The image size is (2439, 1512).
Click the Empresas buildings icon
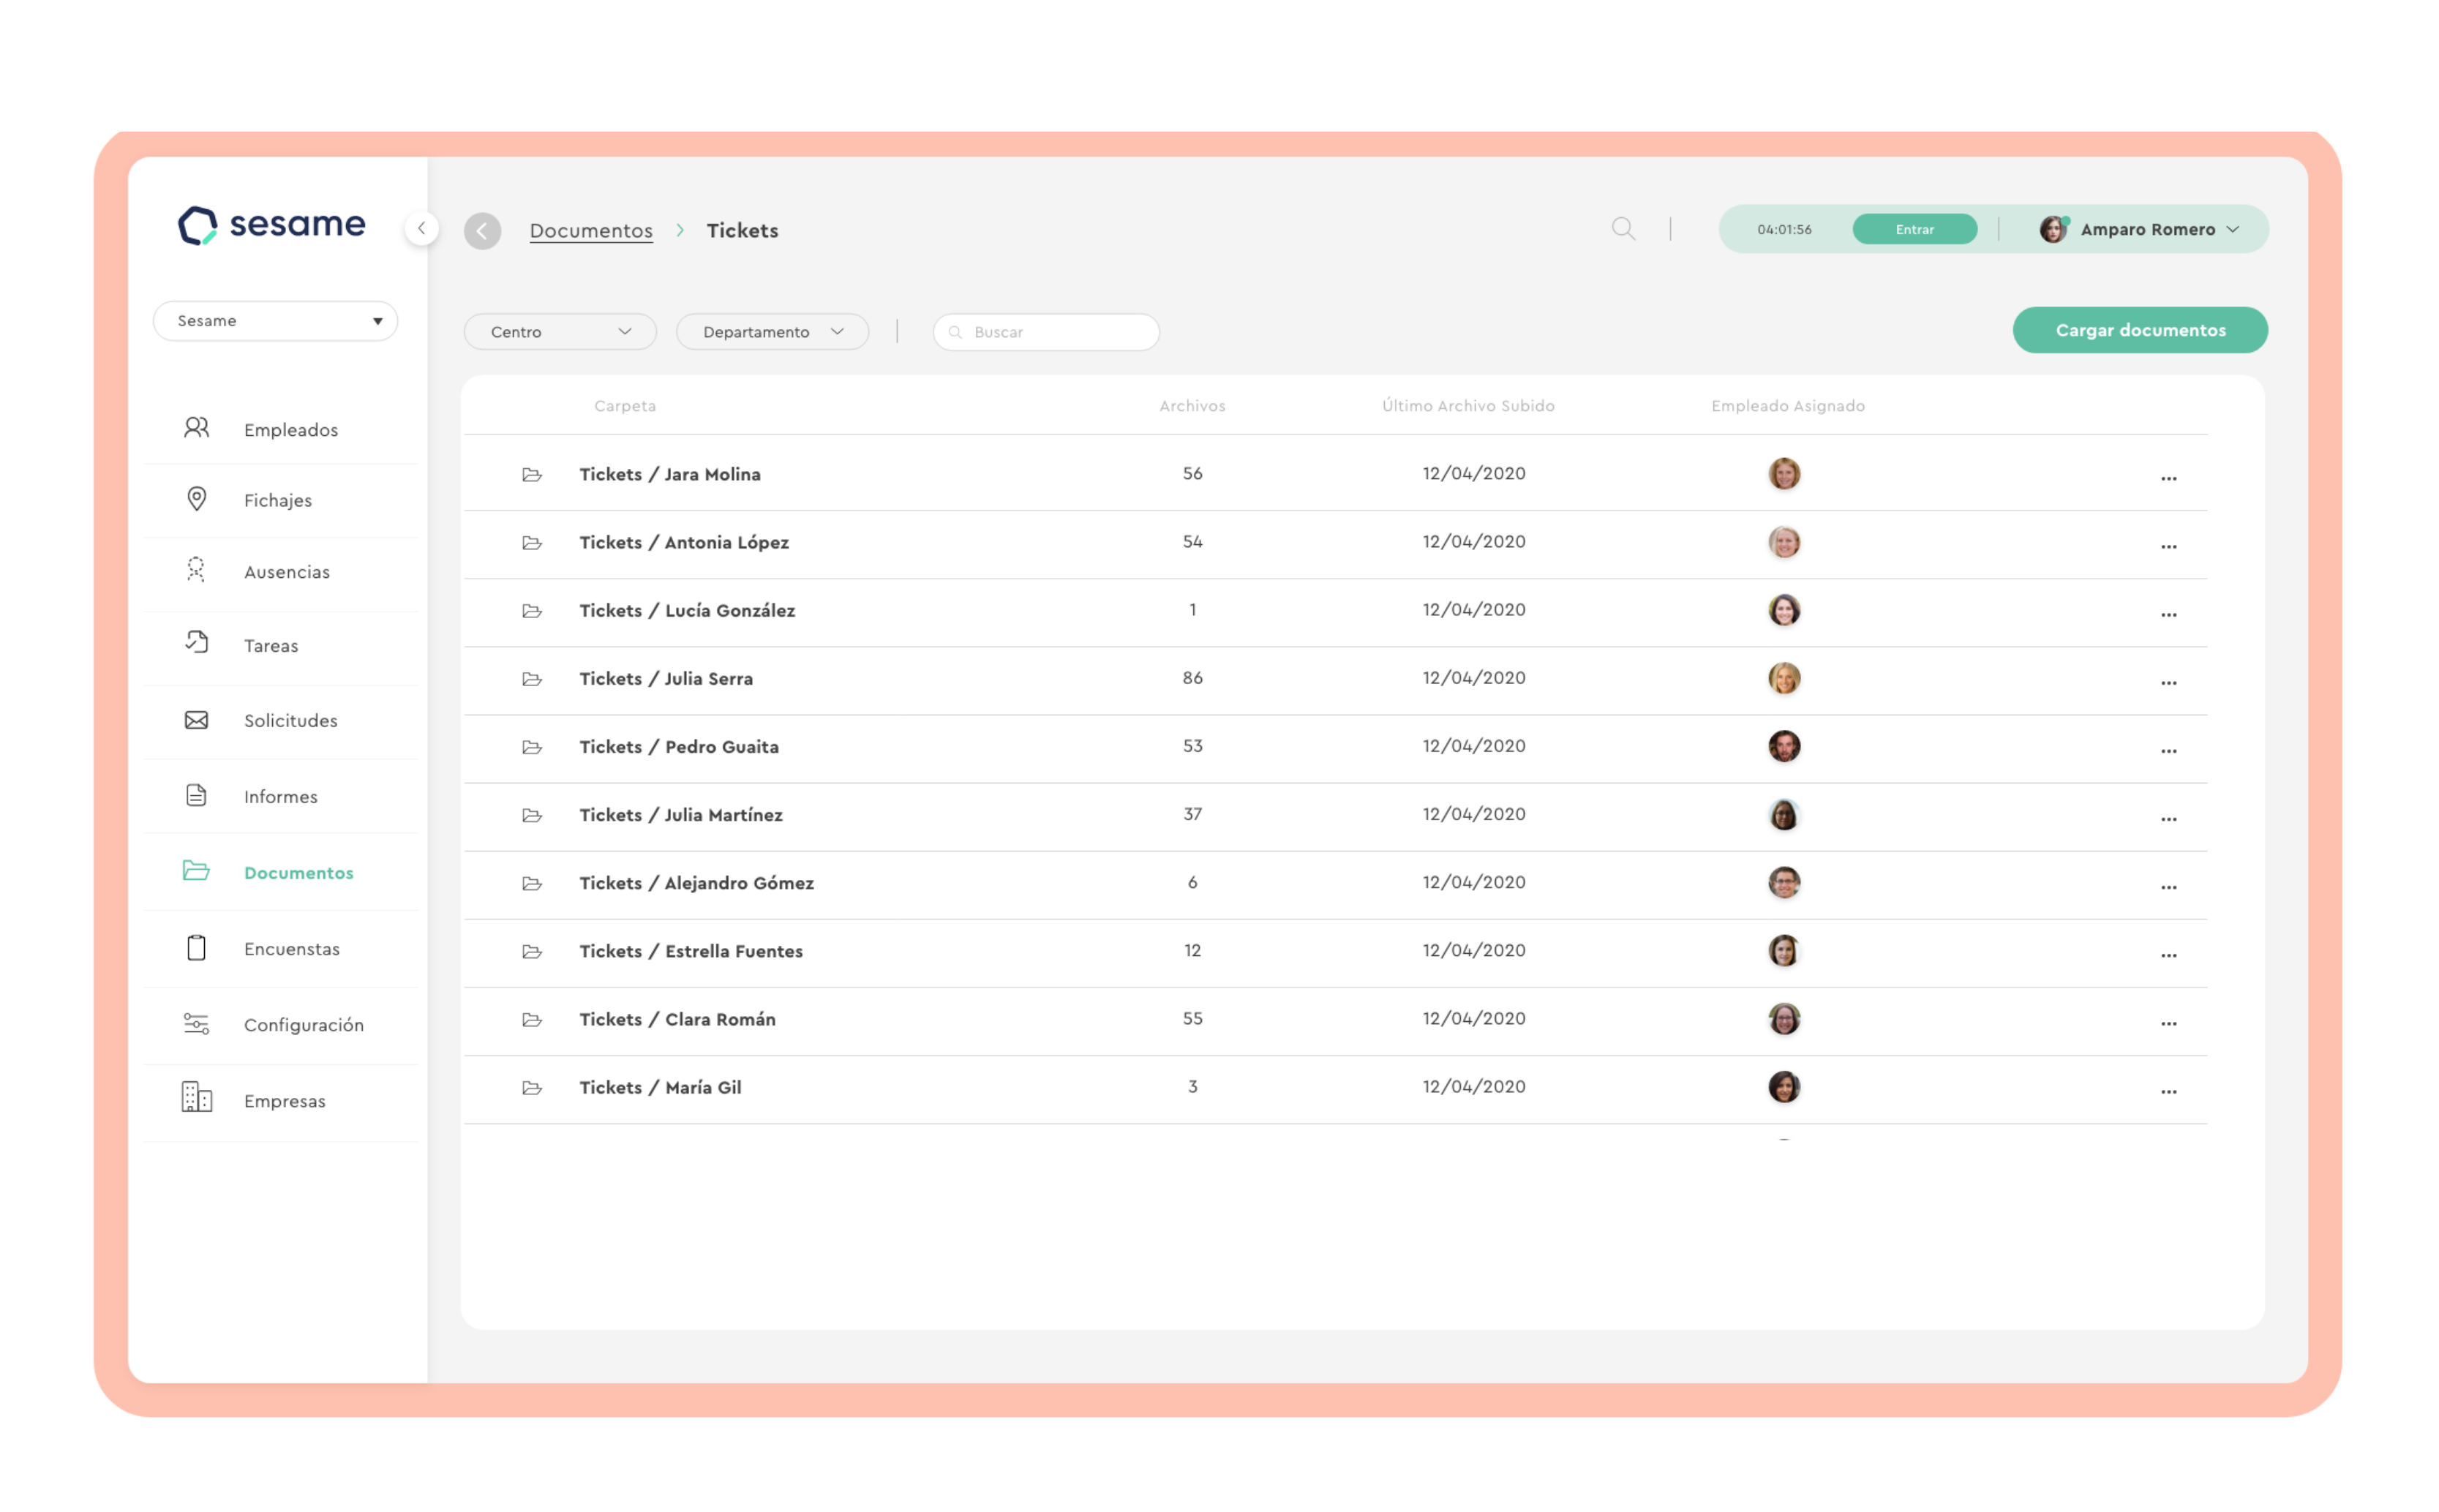point(197,1097)
